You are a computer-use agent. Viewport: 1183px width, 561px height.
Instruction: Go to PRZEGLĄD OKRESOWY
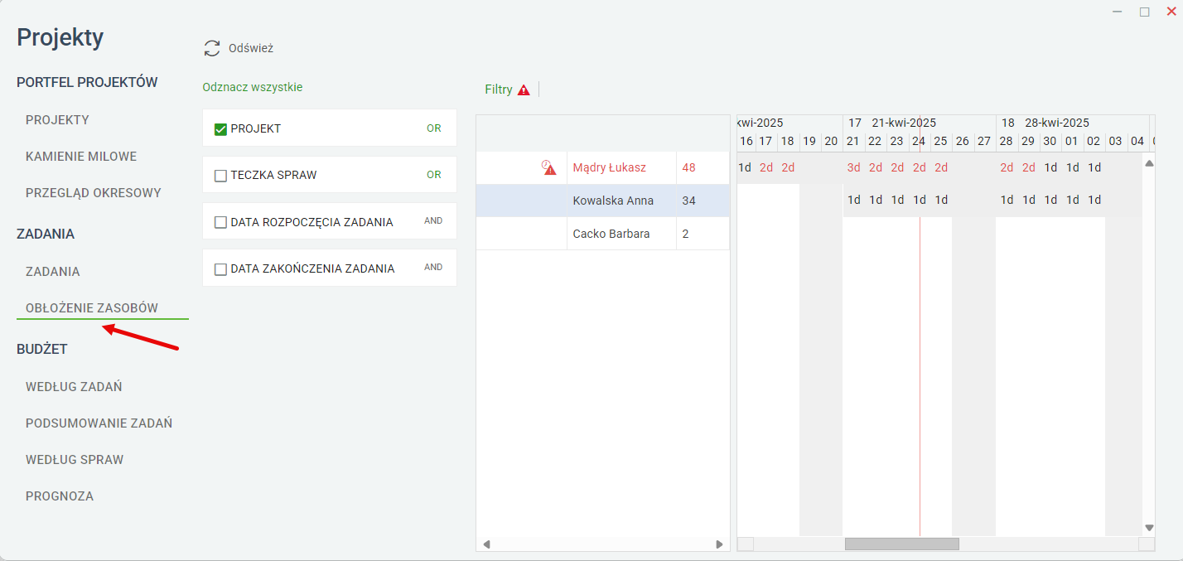(x=94, y=192)
